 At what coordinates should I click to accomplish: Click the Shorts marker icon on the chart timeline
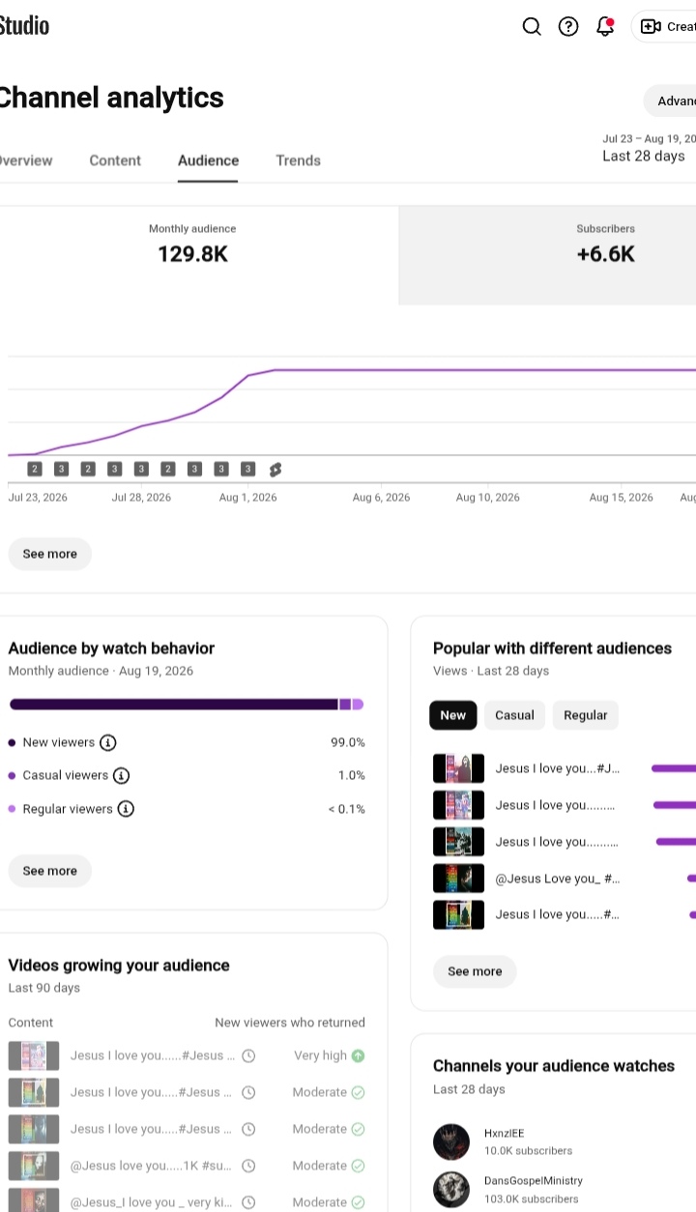tap(275, 469)
